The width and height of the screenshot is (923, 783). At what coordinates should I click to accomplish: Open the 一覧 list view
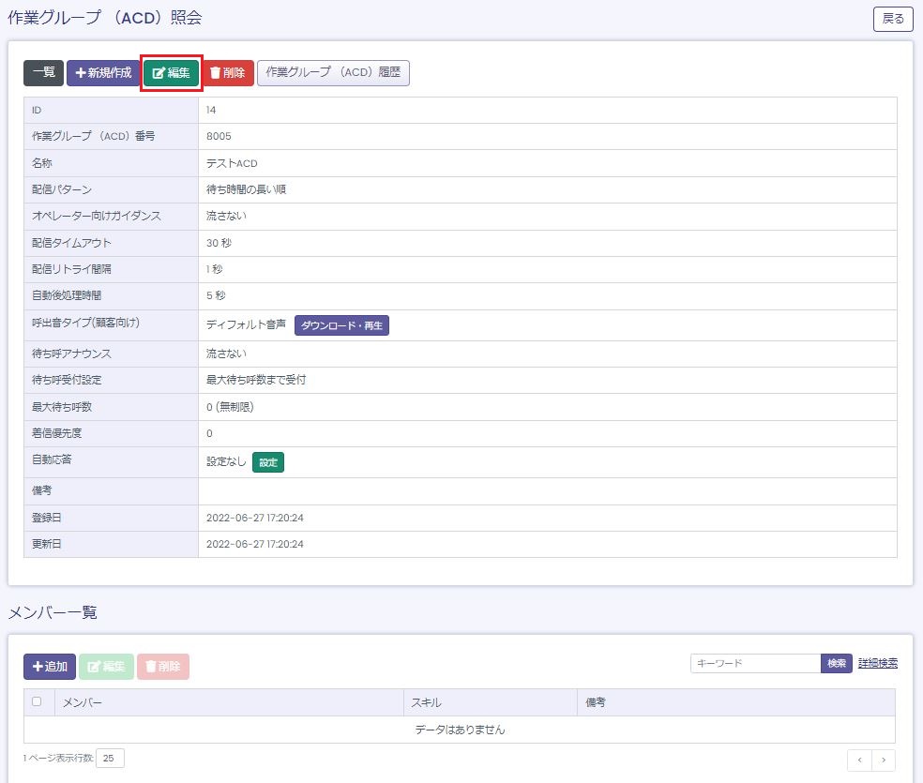coord(43,73)
